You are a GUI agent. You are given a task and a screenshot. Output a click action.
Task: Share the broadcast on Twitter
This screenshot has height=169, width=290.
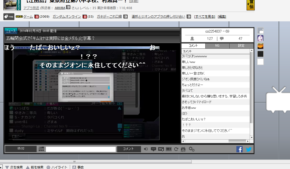pos(248,149)
